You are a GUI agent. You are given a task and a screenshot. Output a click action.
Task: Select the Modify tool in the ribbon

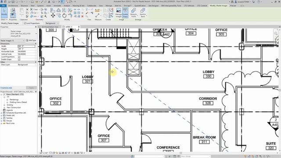coord(4,13)
